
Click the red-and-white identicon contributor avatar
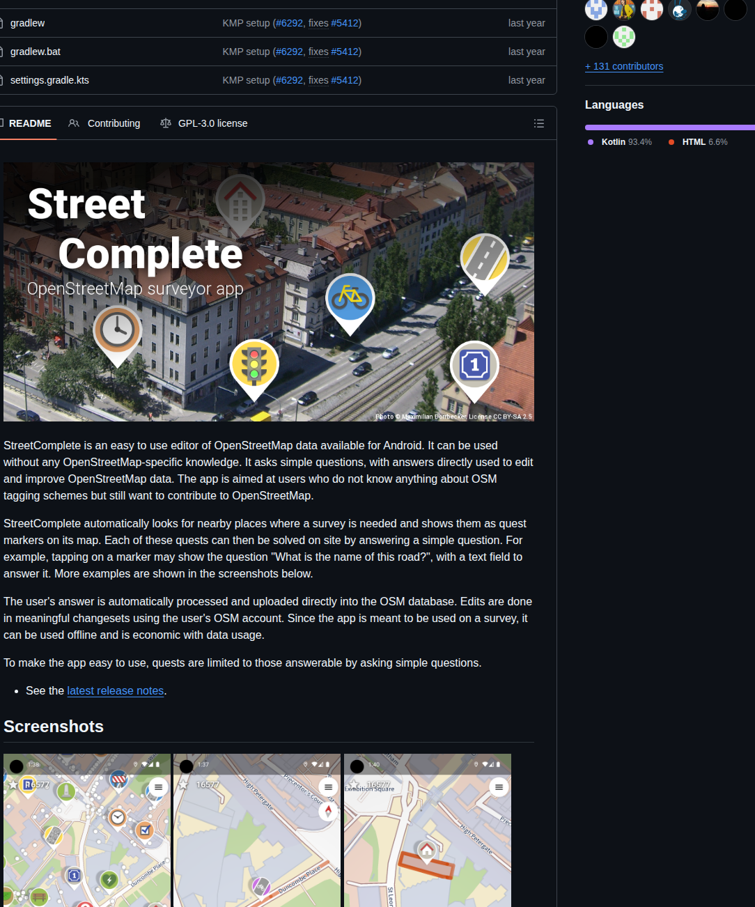click(652, 10)
